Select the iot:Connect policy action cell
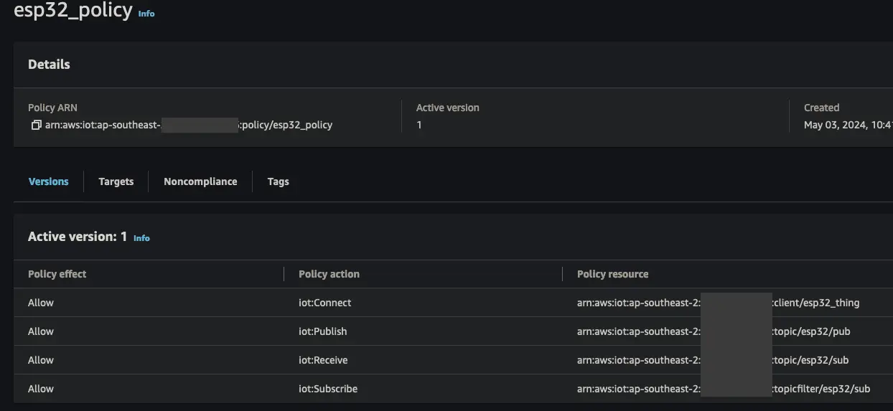 (x=325, y=303)
